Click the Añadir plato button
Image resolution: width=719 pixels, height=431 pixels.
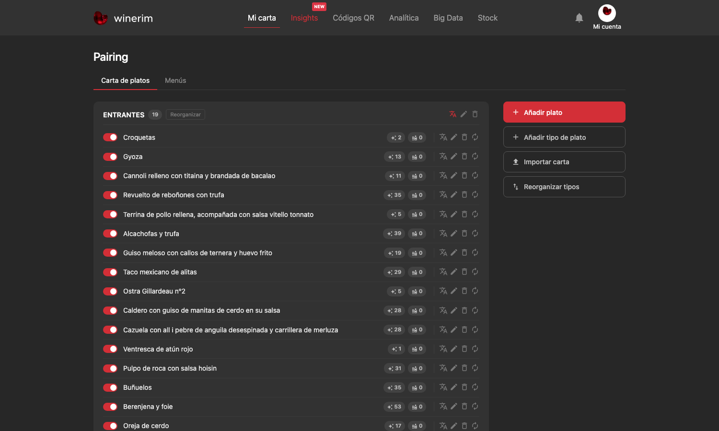(564, 112)
